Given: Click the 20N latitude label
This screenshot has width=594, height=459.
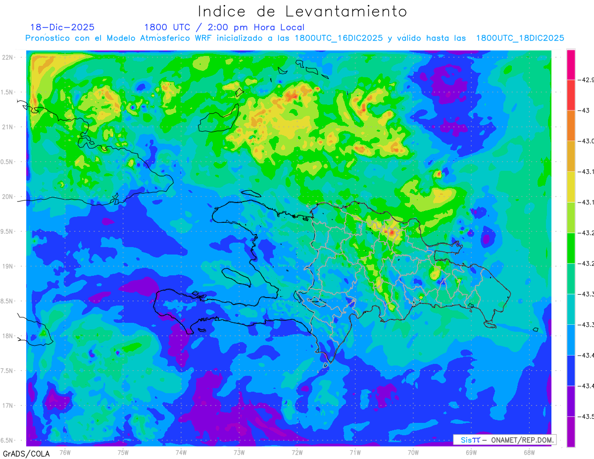Looking at the screenshot, I should [x=8, y=197].
